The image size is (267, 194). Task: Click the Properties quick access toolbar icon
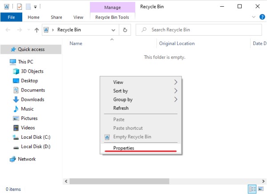pyautogui.click(x=20, y=7)
